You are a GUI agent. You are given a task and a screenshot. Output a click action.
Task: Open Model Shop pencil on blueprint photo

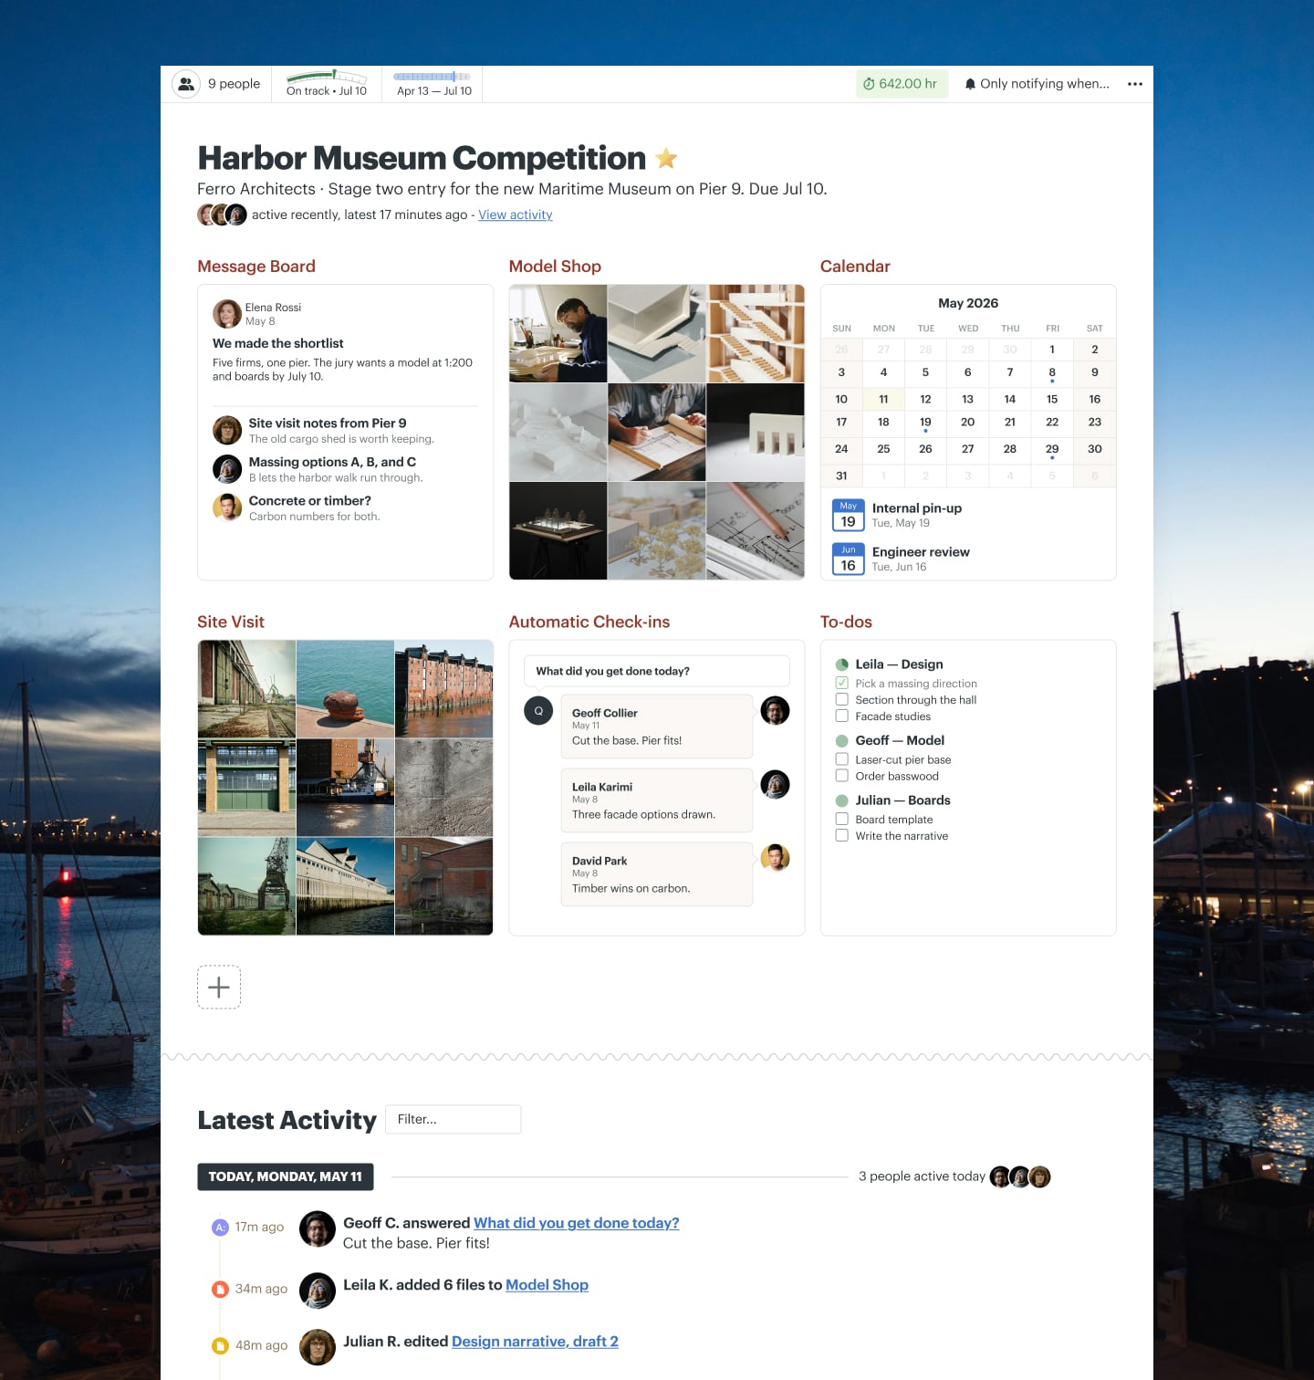tap(756, 531)
